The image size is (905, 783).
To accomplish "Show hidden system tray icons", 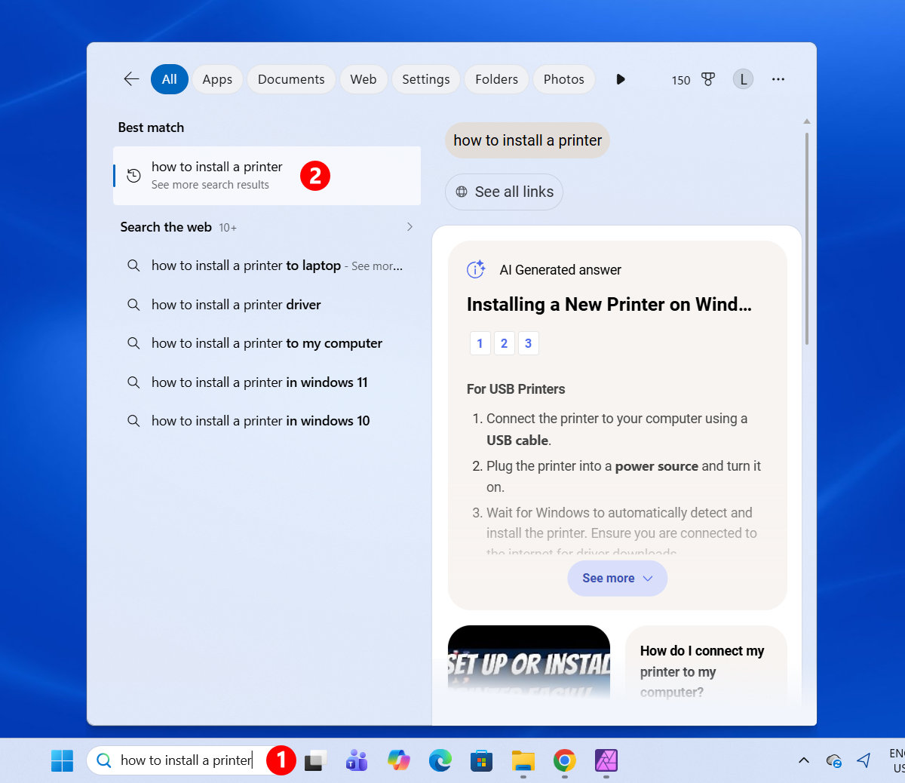I will point(804,760).
